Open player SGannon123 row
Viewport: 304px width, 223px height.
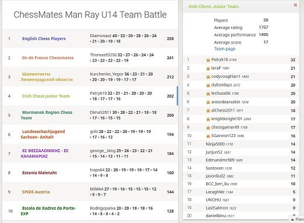[x=241, y=136]
